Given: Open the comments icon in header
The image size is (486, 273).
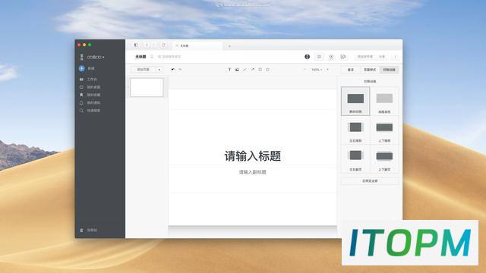Looking at the screenshot, I should point(319,57).
